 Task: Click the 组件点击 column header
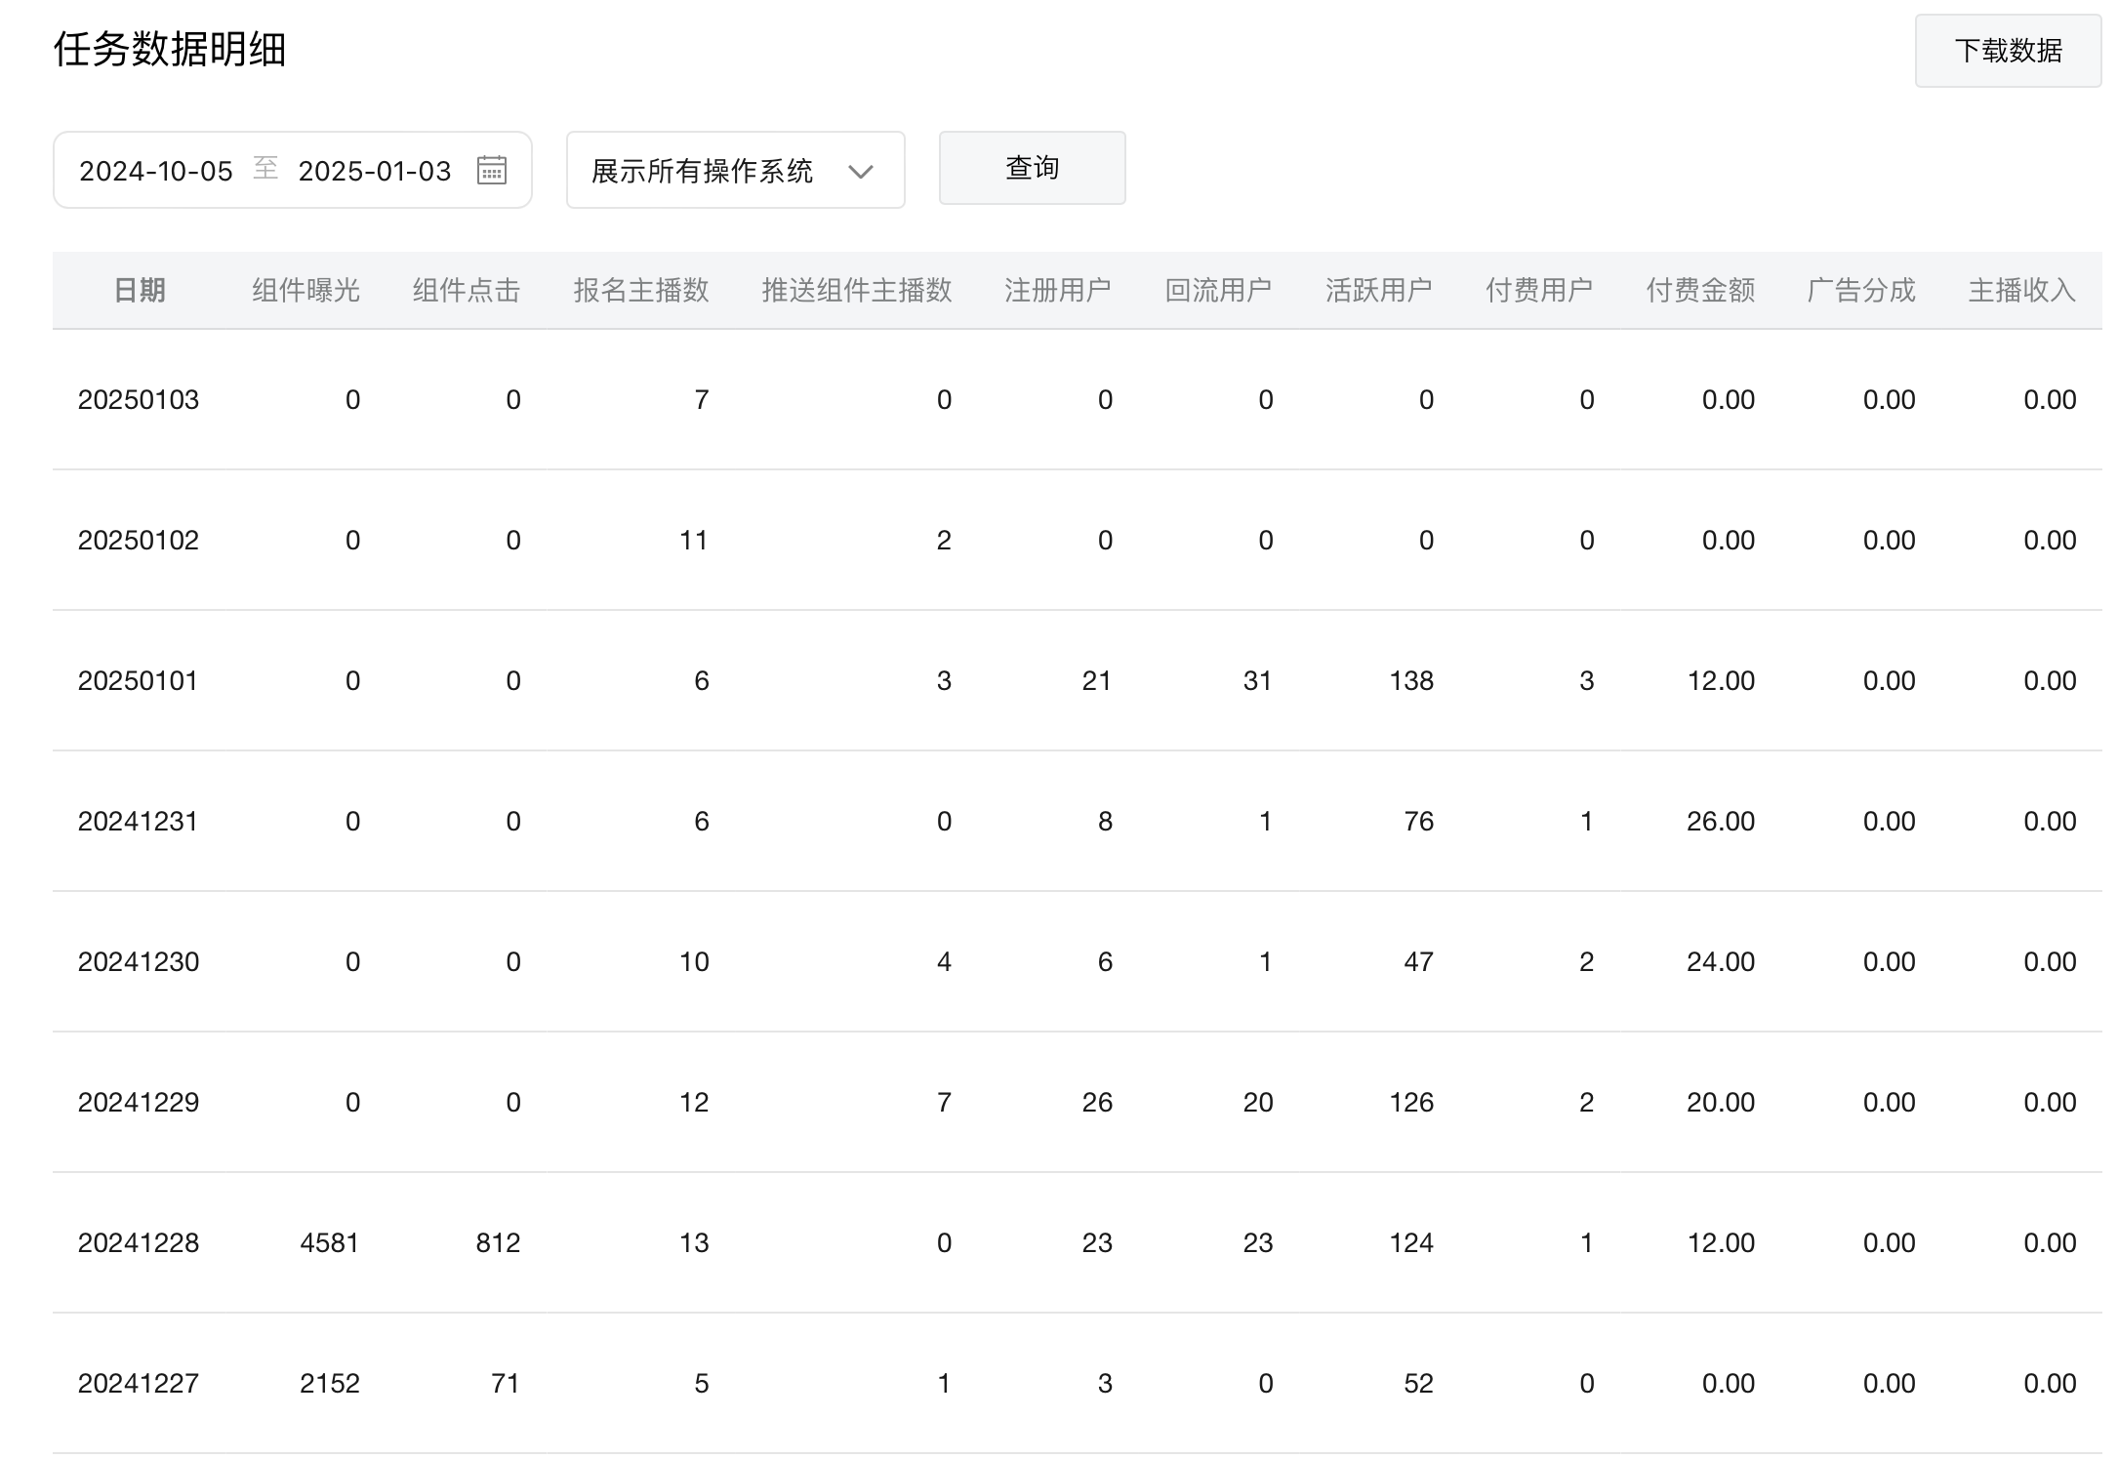466,290
